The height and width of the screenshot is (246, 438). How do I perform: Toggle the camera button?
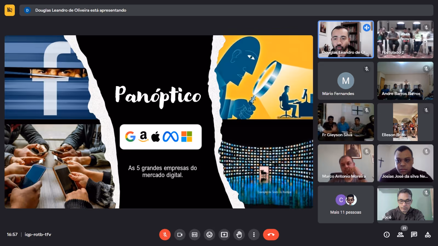point(180,235)
